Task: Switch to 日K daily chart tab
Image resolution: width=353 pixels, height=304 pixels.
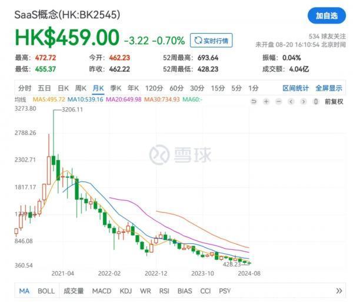Action: [64, 88]
